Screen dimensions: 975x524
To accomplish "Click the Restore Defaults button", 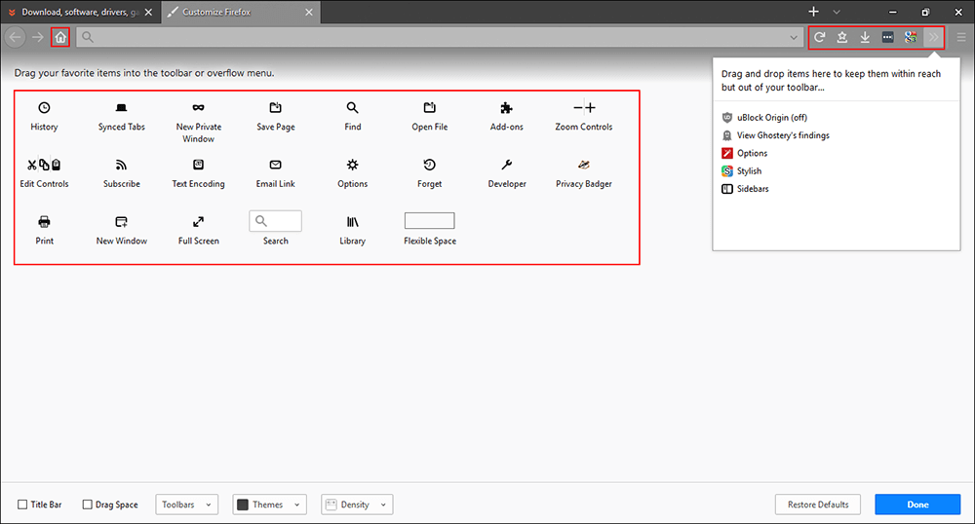I will tap(818, 505).
